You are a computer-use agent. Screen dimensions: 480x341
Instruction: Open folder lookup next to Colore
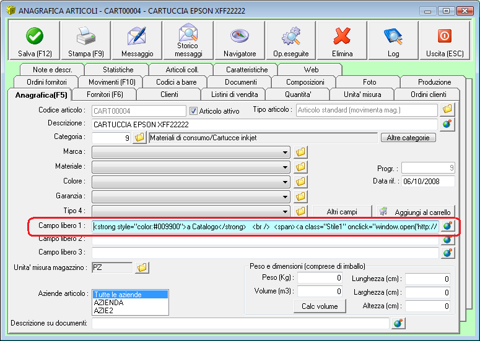tap(300, 182)
